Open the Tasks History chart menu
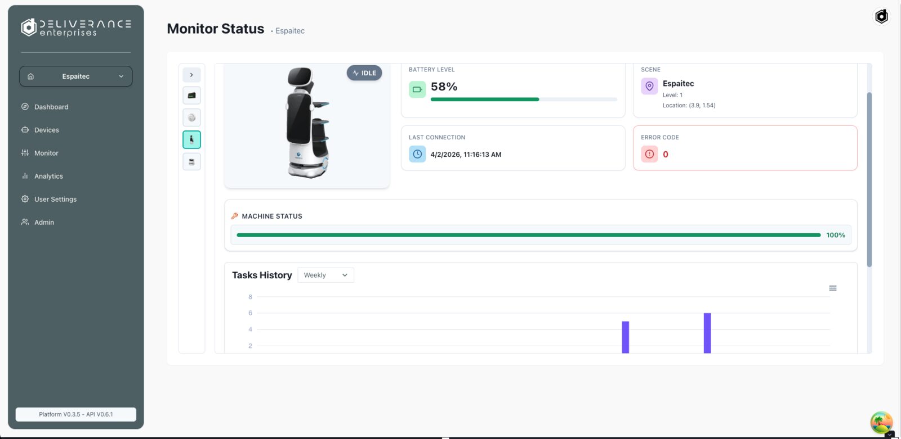 (833, 288)
